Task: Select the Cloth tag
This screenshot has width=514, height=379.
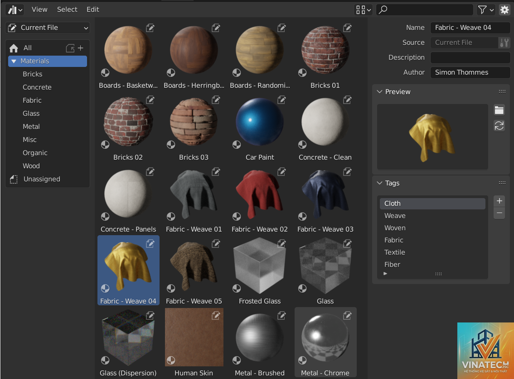Action: [x=432, y=204]
